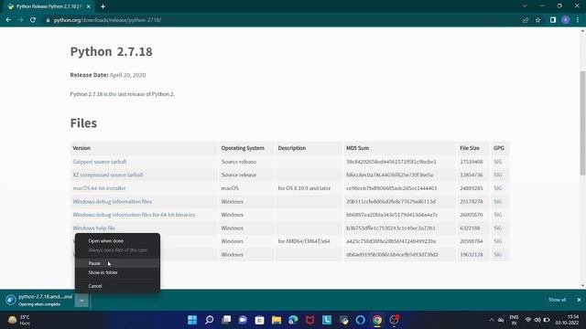Close the downloads bar
The width and height of the screenshot is (586, 329).
point(579,300)
